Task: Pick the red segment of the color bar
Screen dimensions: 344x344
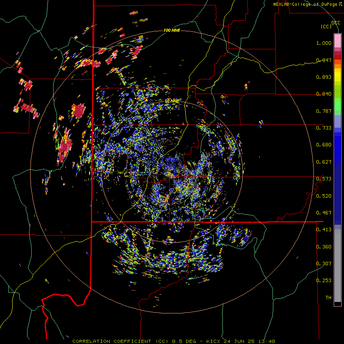Action: (x=338, y=57)
